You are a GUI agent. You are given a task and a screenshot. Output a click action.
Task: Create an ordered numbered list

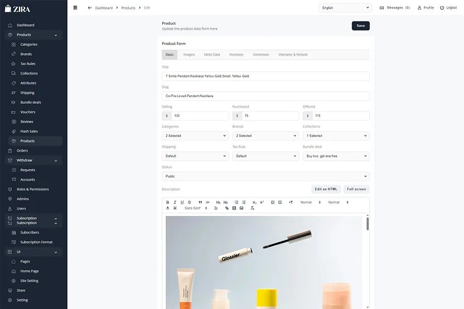point(237,202)
